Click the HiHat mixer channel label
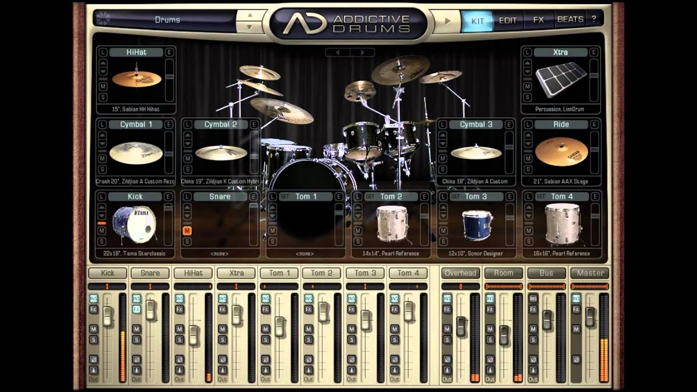The image size is (697, 392). tap(193, 273)
